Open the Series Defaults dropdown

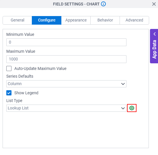coord(66,84)
